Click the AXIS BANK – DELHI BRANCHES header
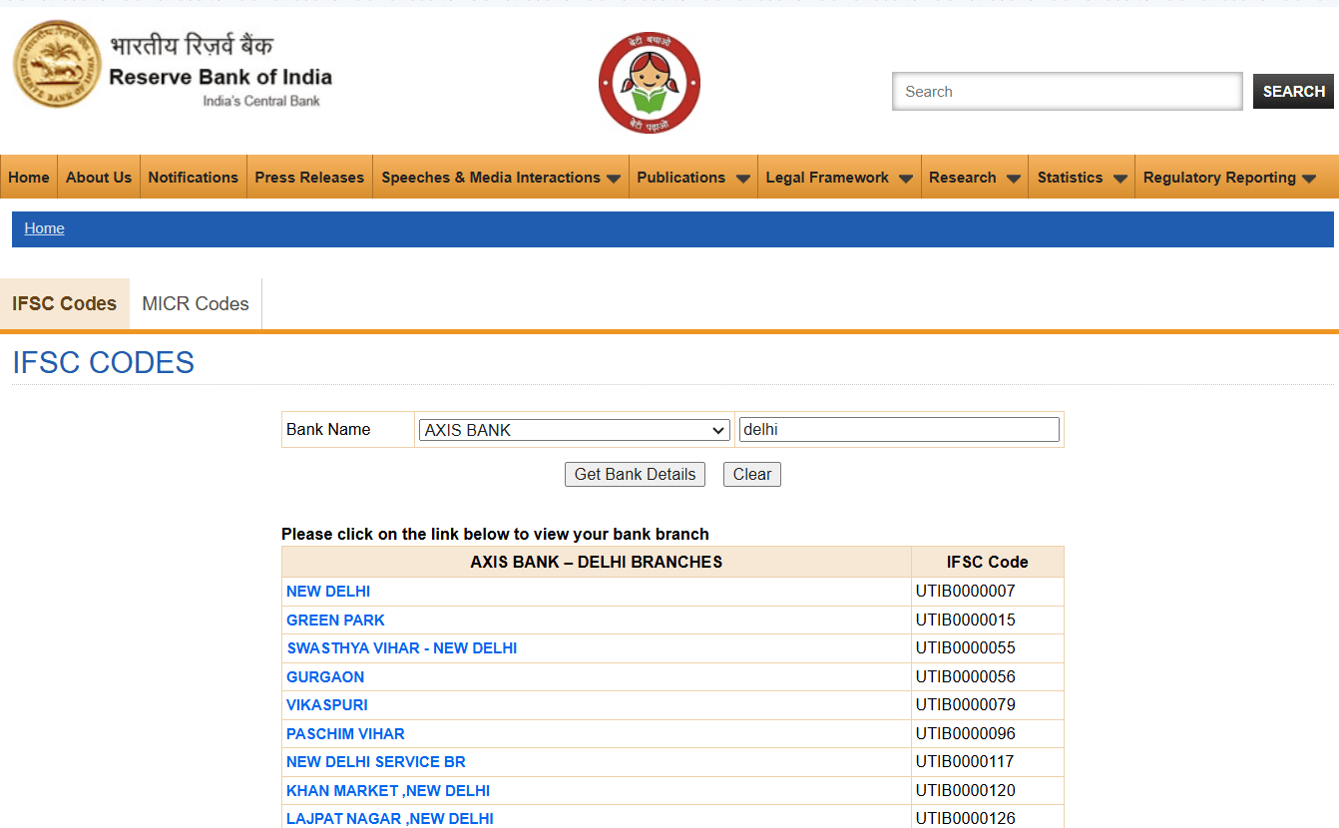Image resolution: width=1339 pixels, height=828 pixels. coord(597,562)
